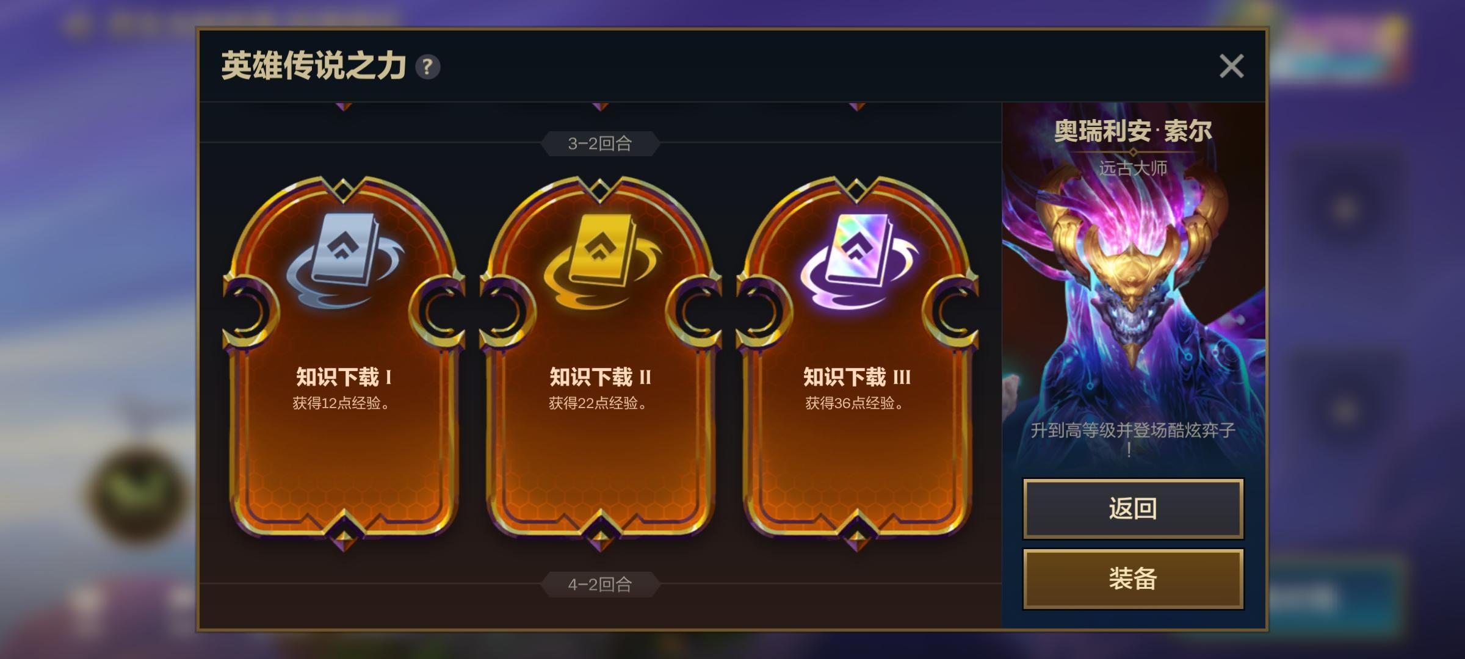Click the 装备 button

[x=1133, y=578]
